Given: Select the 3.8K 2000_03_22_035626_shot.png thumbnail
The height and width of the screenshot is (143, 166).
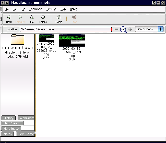Looking at the screenshot, I should (x=72, y=41).
